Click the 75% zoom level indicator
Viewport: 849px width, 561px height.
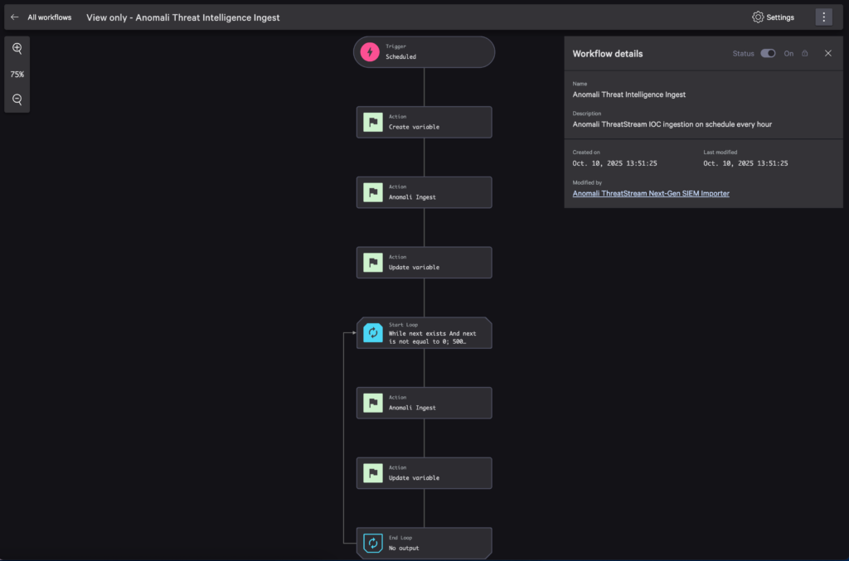pyautogui.click(x=17, y=75)
